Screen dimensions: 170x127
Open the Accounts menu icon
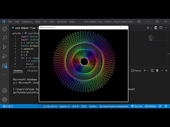pos(5,90)
